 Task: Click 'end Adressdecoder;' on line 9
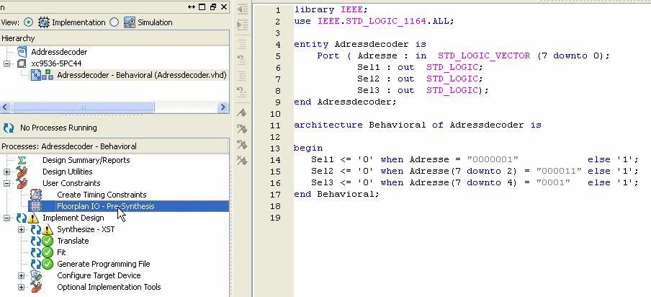pos(346,102)
